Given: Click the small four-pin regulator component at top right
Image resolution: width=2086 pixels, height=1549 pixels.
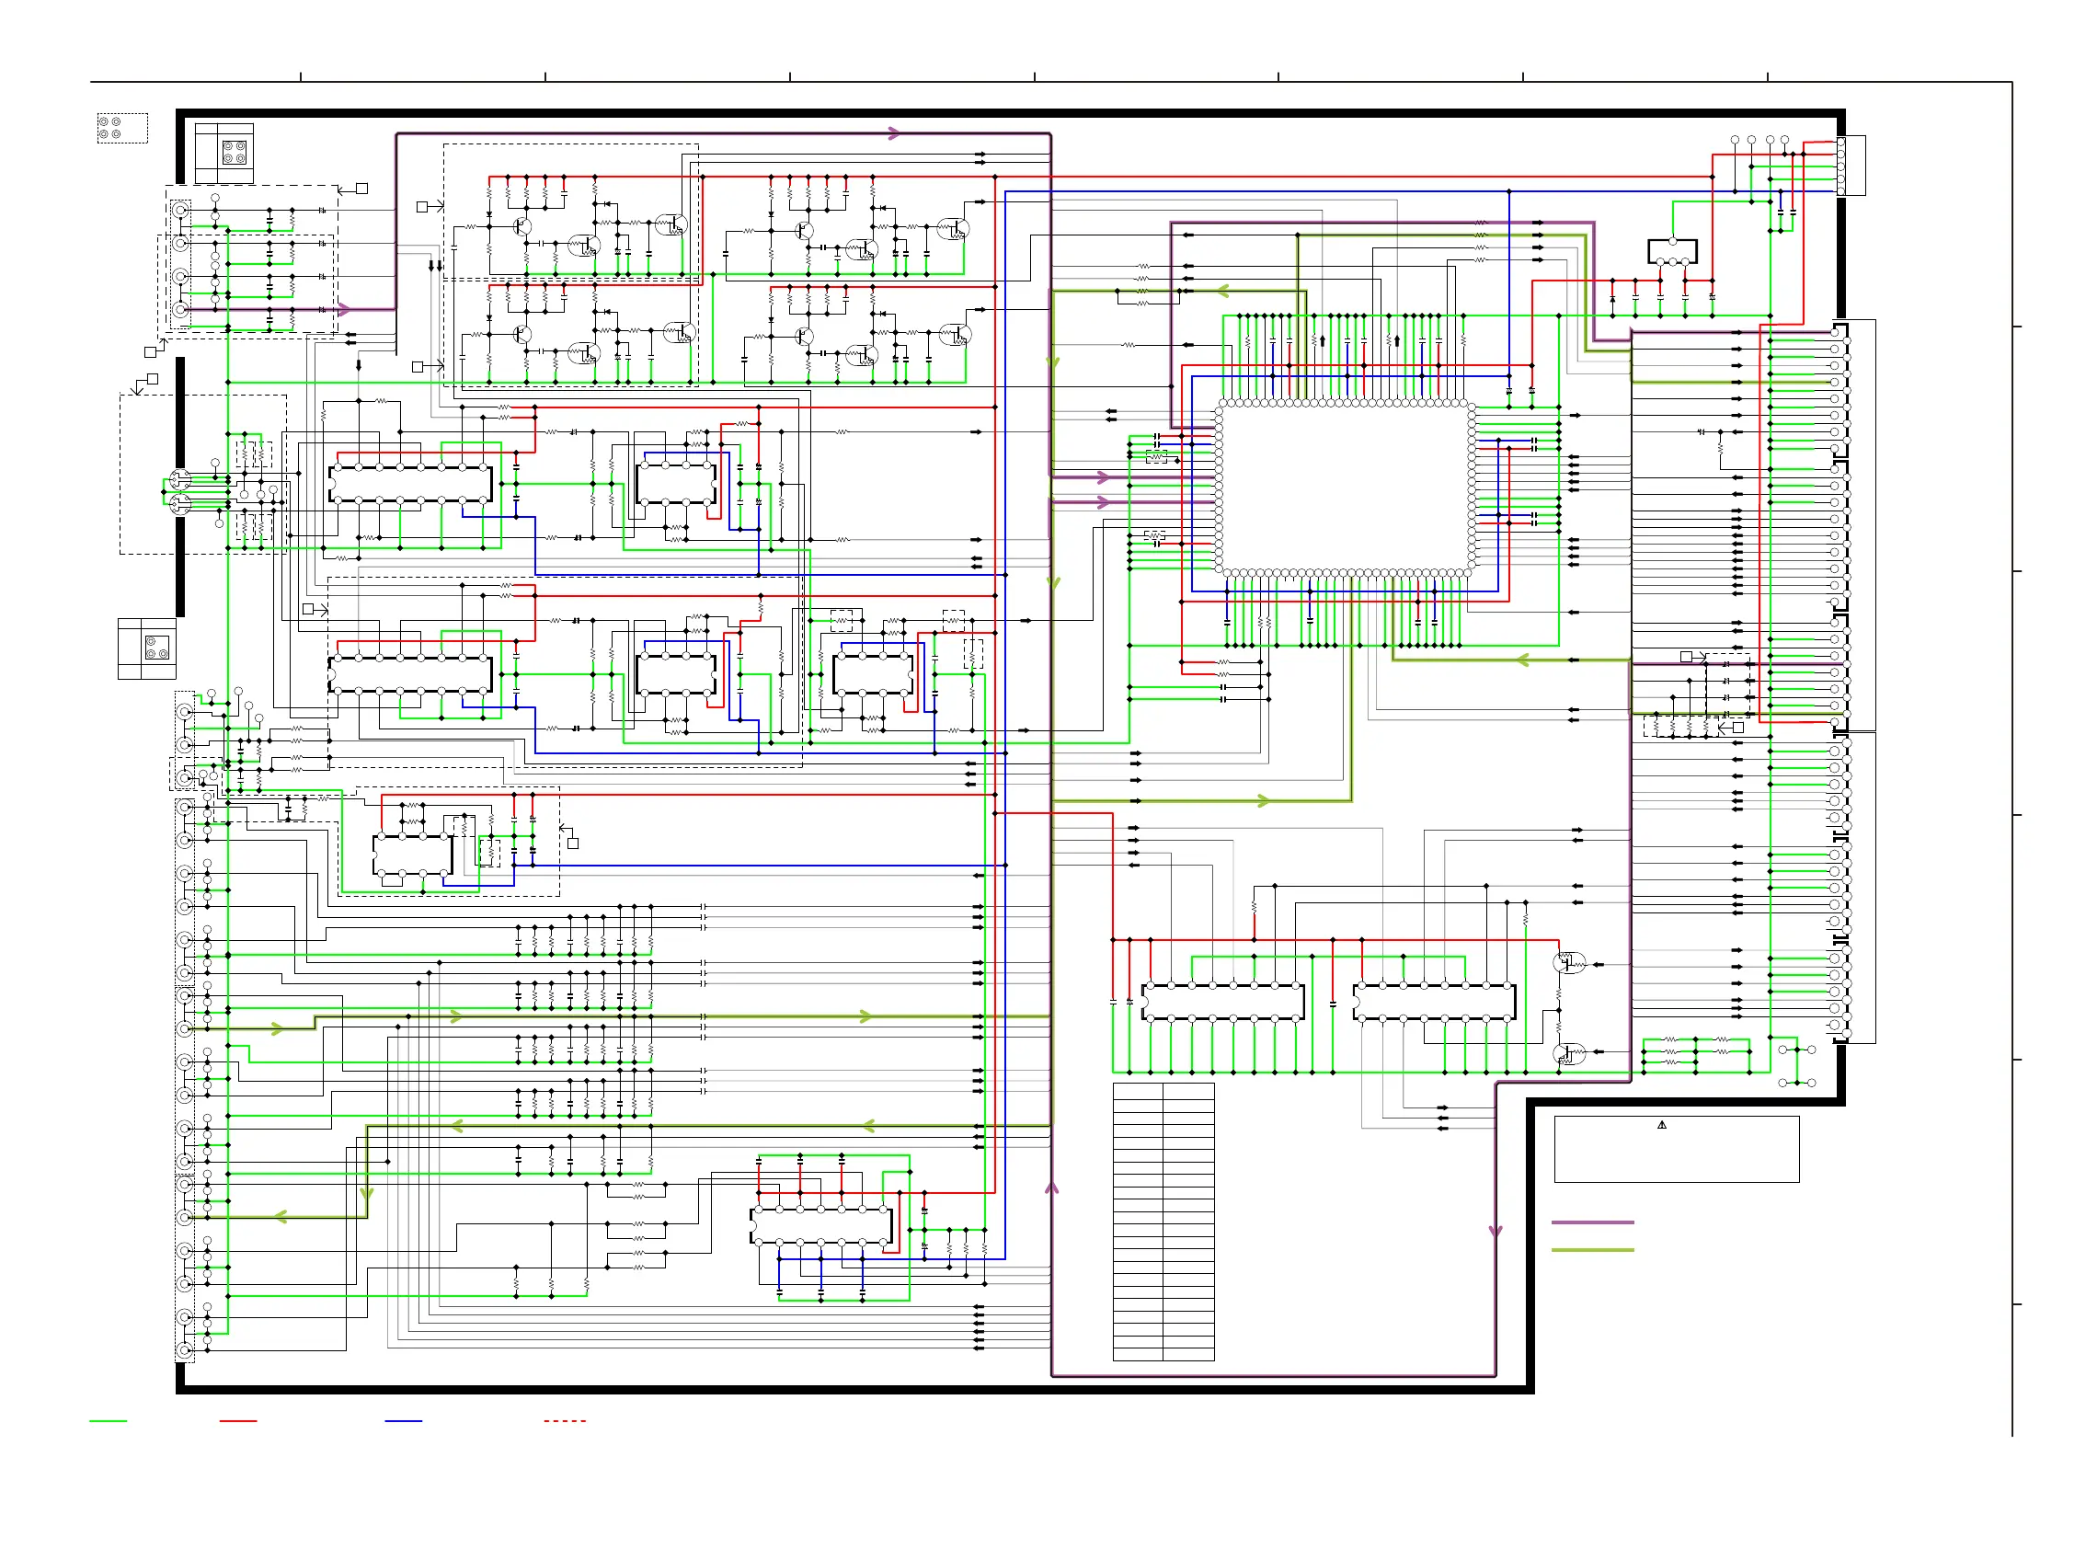Looking at the screenshot, I should [x=1671, y=251].
